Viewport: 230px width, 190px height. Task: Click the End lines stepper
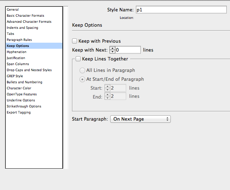pos(107,96)
